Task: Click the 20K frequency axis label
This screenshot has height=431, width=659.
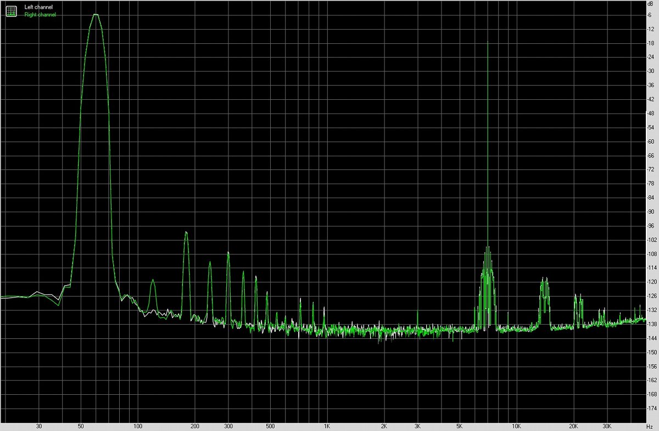Action: (x=573, y=426)
